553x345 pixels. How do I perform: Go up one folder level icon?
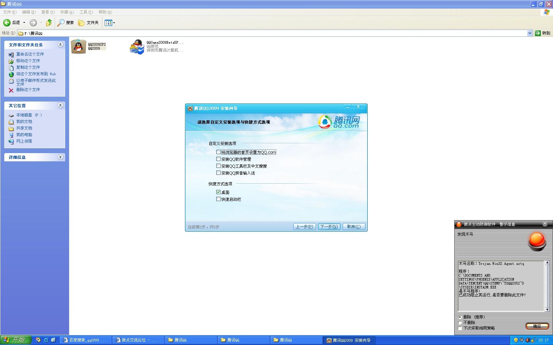(49, 23)
